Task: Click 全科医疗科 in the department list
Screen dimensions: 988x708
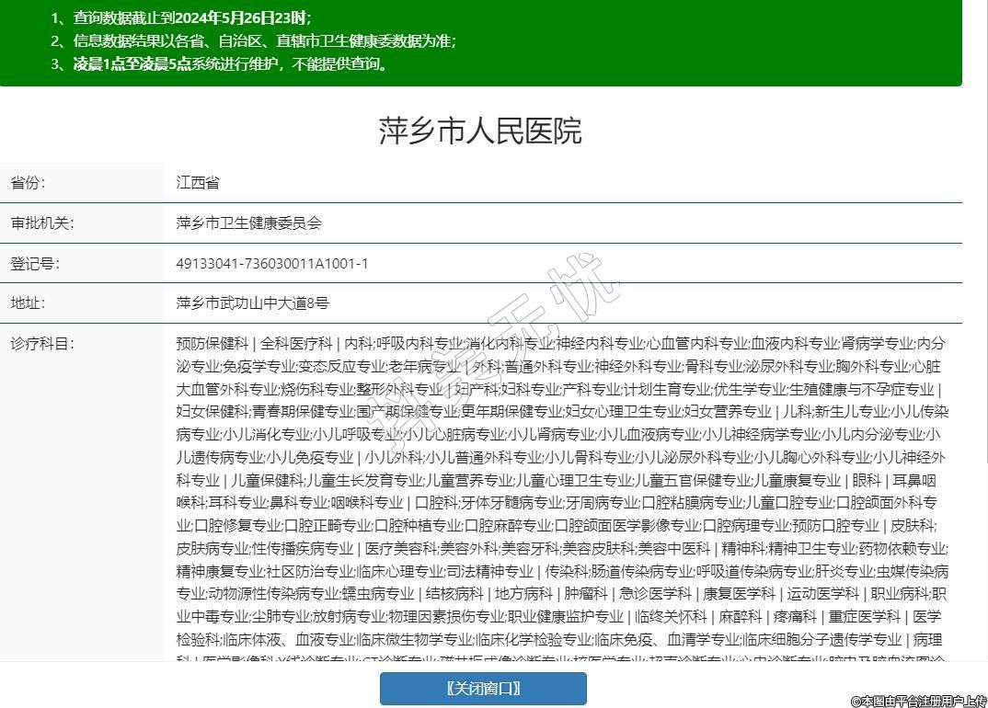Action: tap(296, 344)
